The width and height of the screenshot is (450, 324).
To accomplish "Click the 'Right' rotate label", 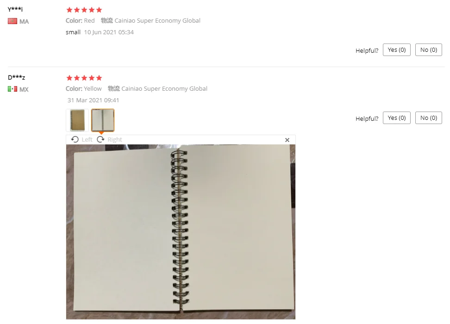I will click(115, 139).
